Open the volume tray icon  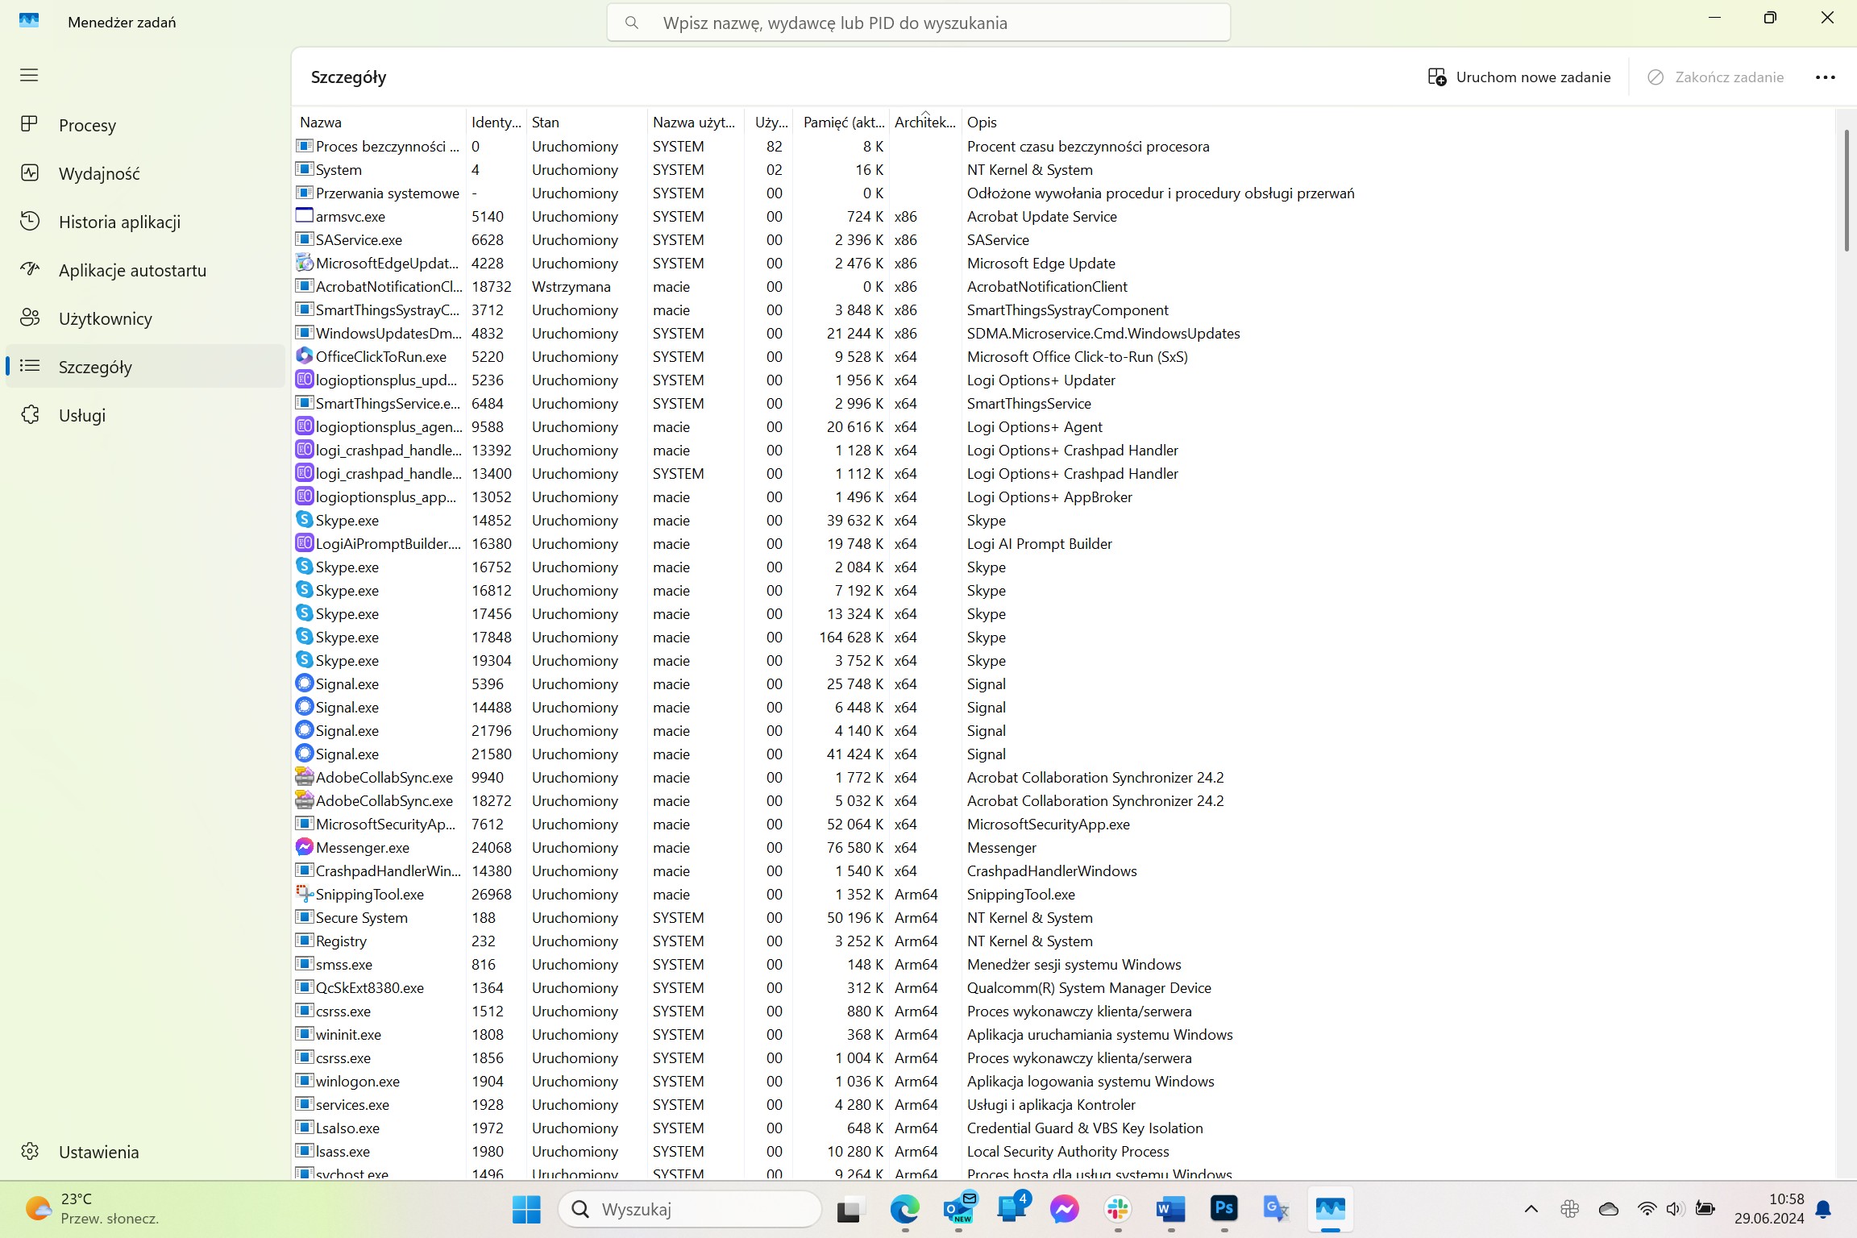pyautogui.click(x=1675, y=1209)
